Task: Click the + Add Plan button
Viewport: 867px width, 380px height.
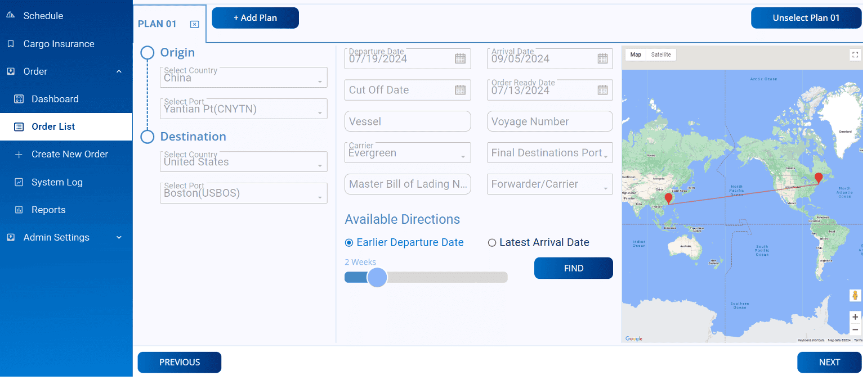Action: [x=255, y=18]
